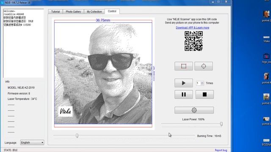Expand the Language dropdown showing English
Viewport: 271px width, 152px height.
tap(32, 143)
